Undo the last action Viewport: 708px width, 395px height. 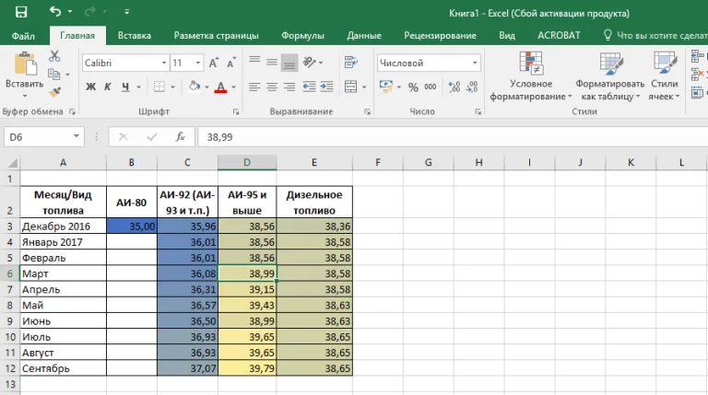tap(55, 11)
